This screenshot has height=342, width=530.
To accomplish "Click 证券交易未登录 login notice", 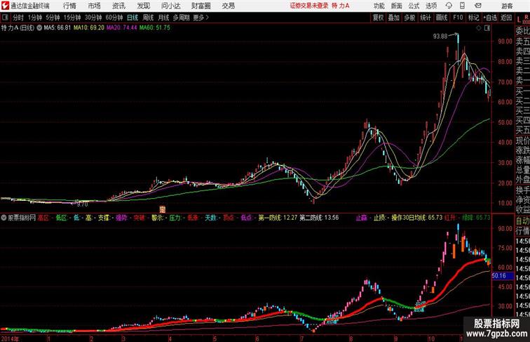I will tap(309, 6).
